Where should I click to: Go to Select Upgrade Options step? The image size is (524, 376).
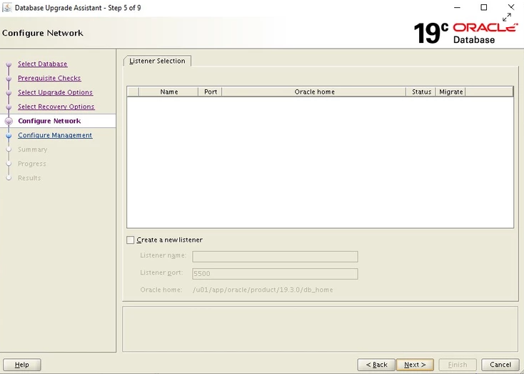tap(55, 92)
